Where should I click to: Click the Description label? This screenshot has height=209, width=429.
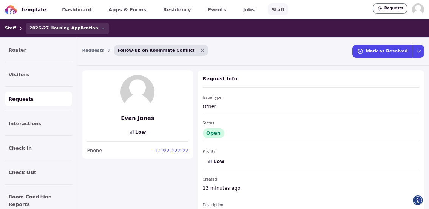tap(213, 205)
